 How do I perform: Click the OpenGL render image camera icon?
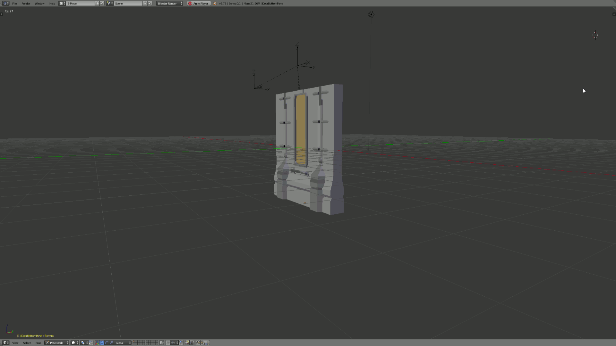pyautogui.click(x=187, y=343)
